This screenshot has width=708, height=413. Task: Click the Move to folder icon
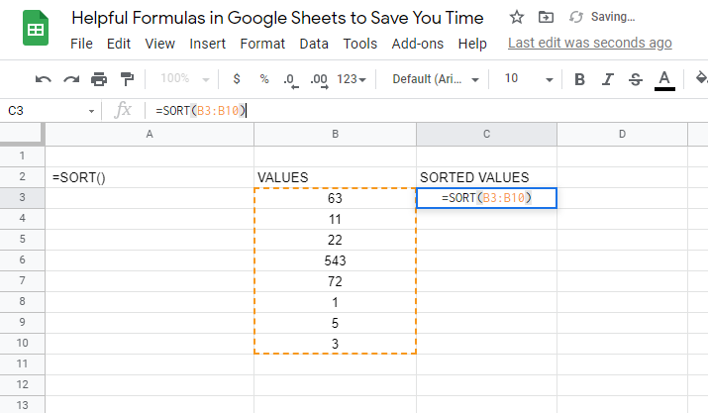pyautogui.click(x=546, y=17)
